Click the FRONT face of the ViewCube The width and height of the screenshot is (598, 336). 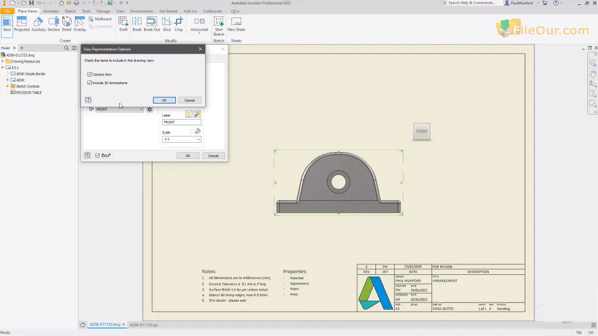point(422,132)
